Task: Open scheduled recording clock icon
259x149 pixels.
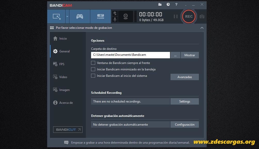Action: pyautogui.click(x=168, y=4)
